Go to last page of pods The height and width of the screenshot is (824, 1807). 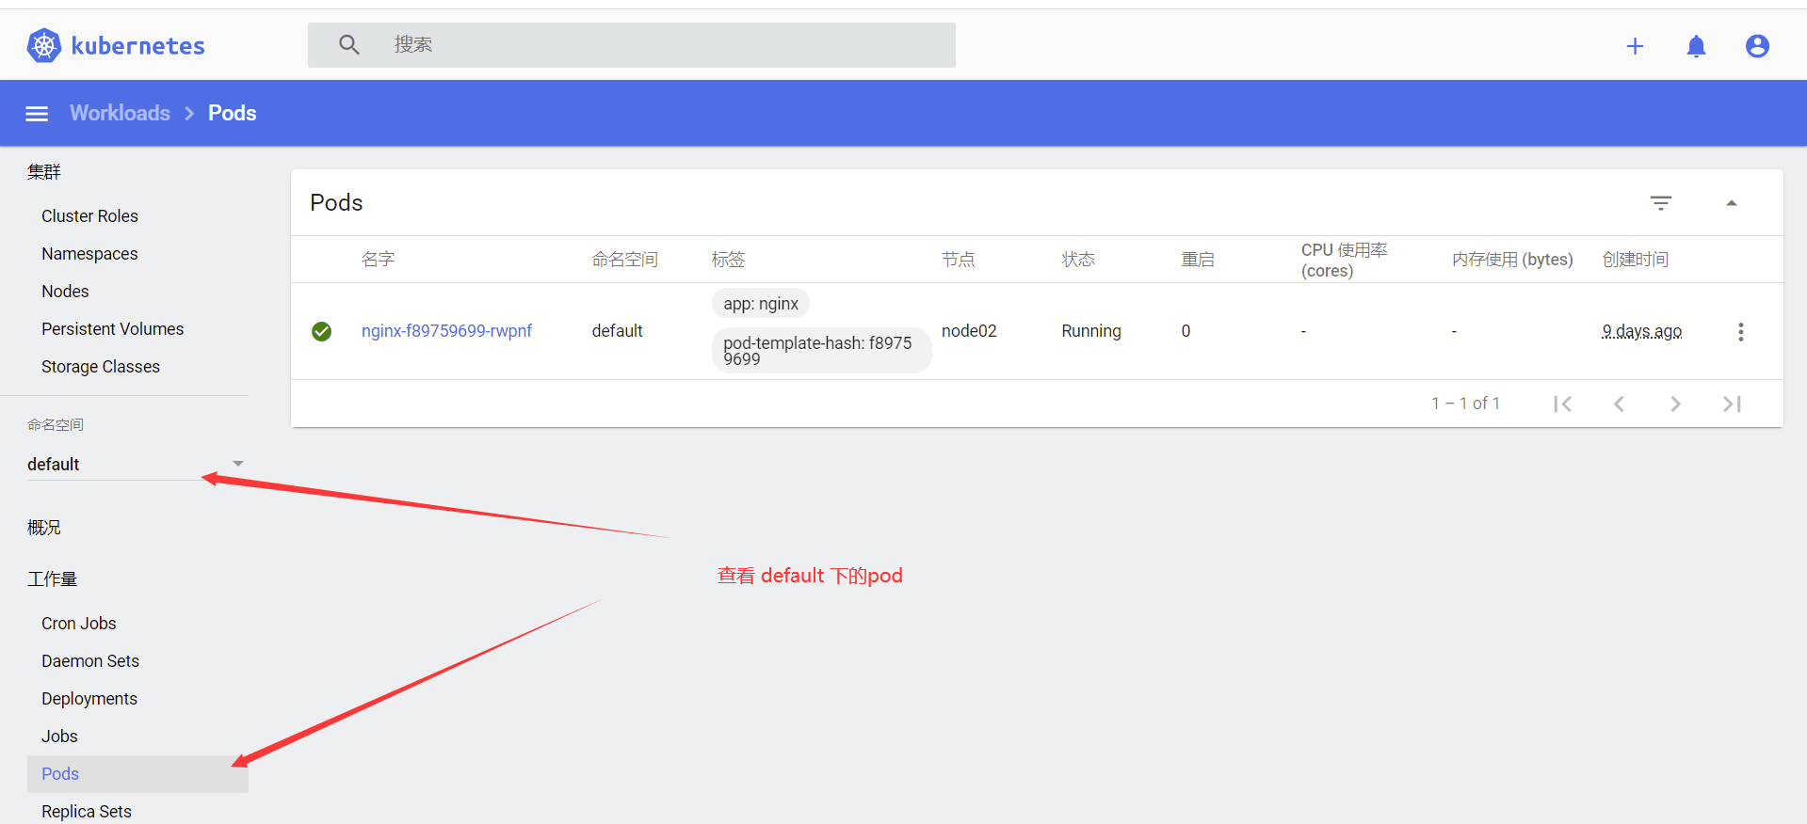tap(1732, 404)
